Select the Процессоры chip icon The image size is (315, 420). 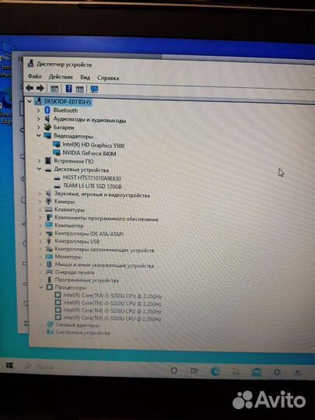[x=49, y=288]
